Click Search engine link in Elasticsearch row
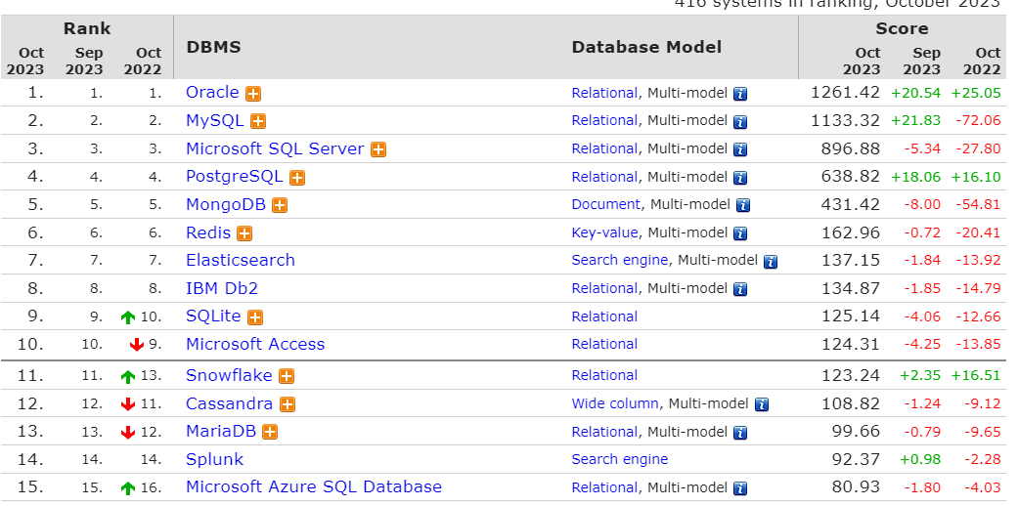The width and height of the screenshot is (1018, 506). click(619, 260)
